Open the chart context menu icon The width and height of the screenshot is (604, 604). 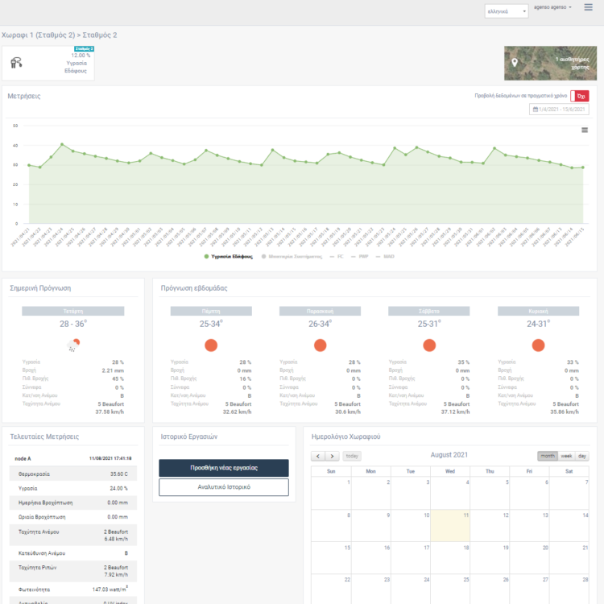point(585,130)
